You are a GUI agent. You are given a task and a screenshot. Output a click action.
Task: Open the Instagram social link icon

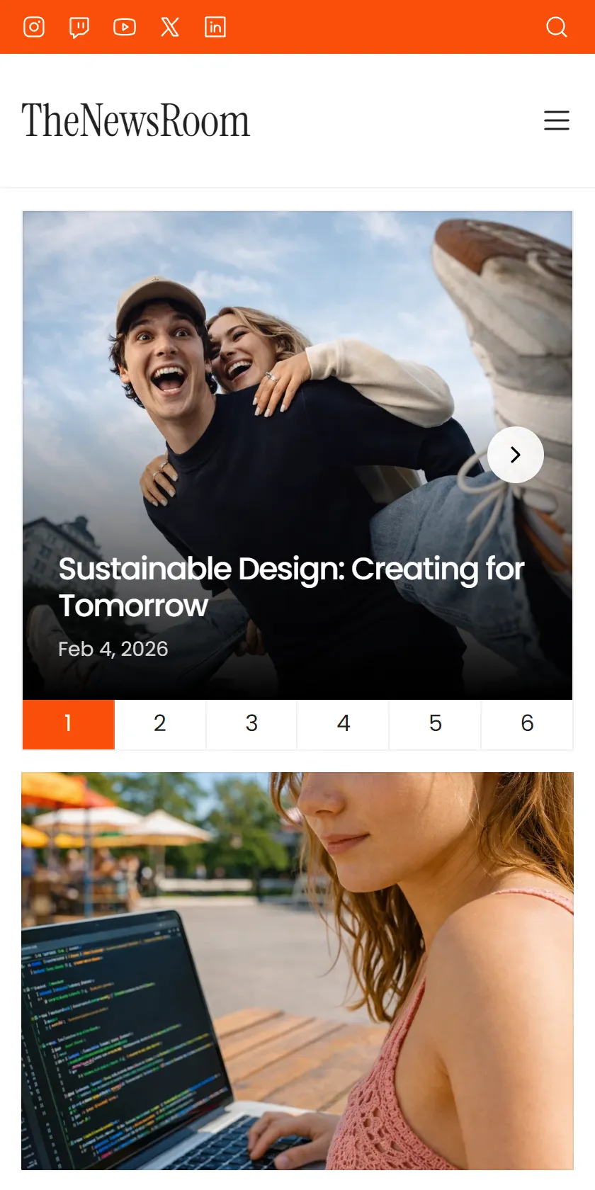pyautogui.click(x=34, y=27)
